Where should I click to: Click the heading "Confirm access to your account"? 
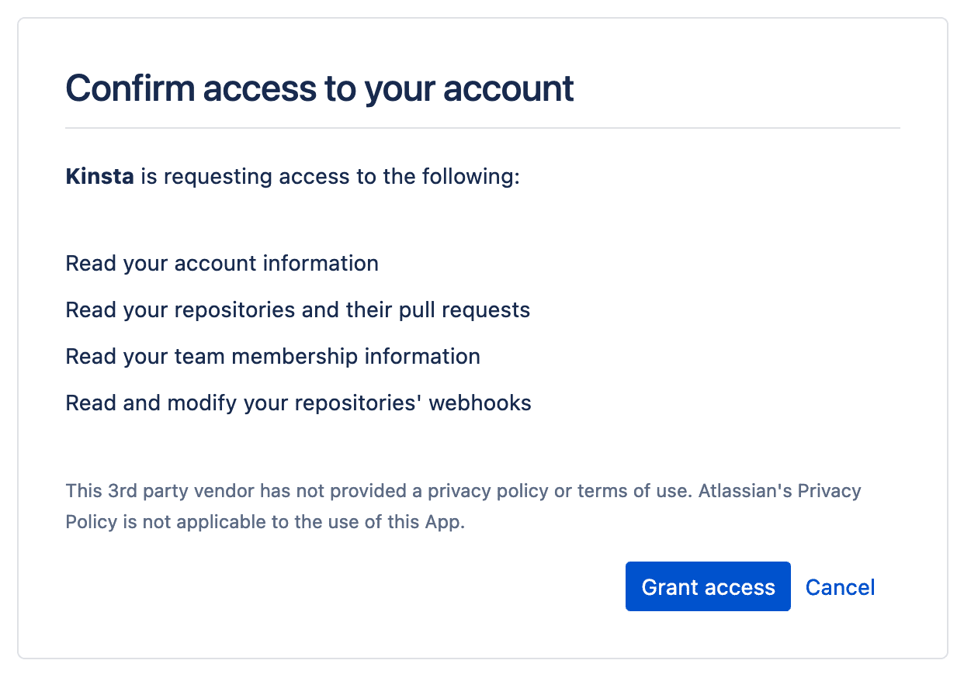click(x=320, y=88)
